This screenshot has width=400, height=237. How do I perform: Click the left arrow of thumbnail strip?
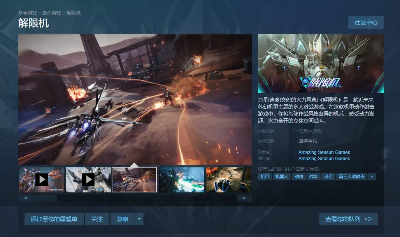(25, 198)
